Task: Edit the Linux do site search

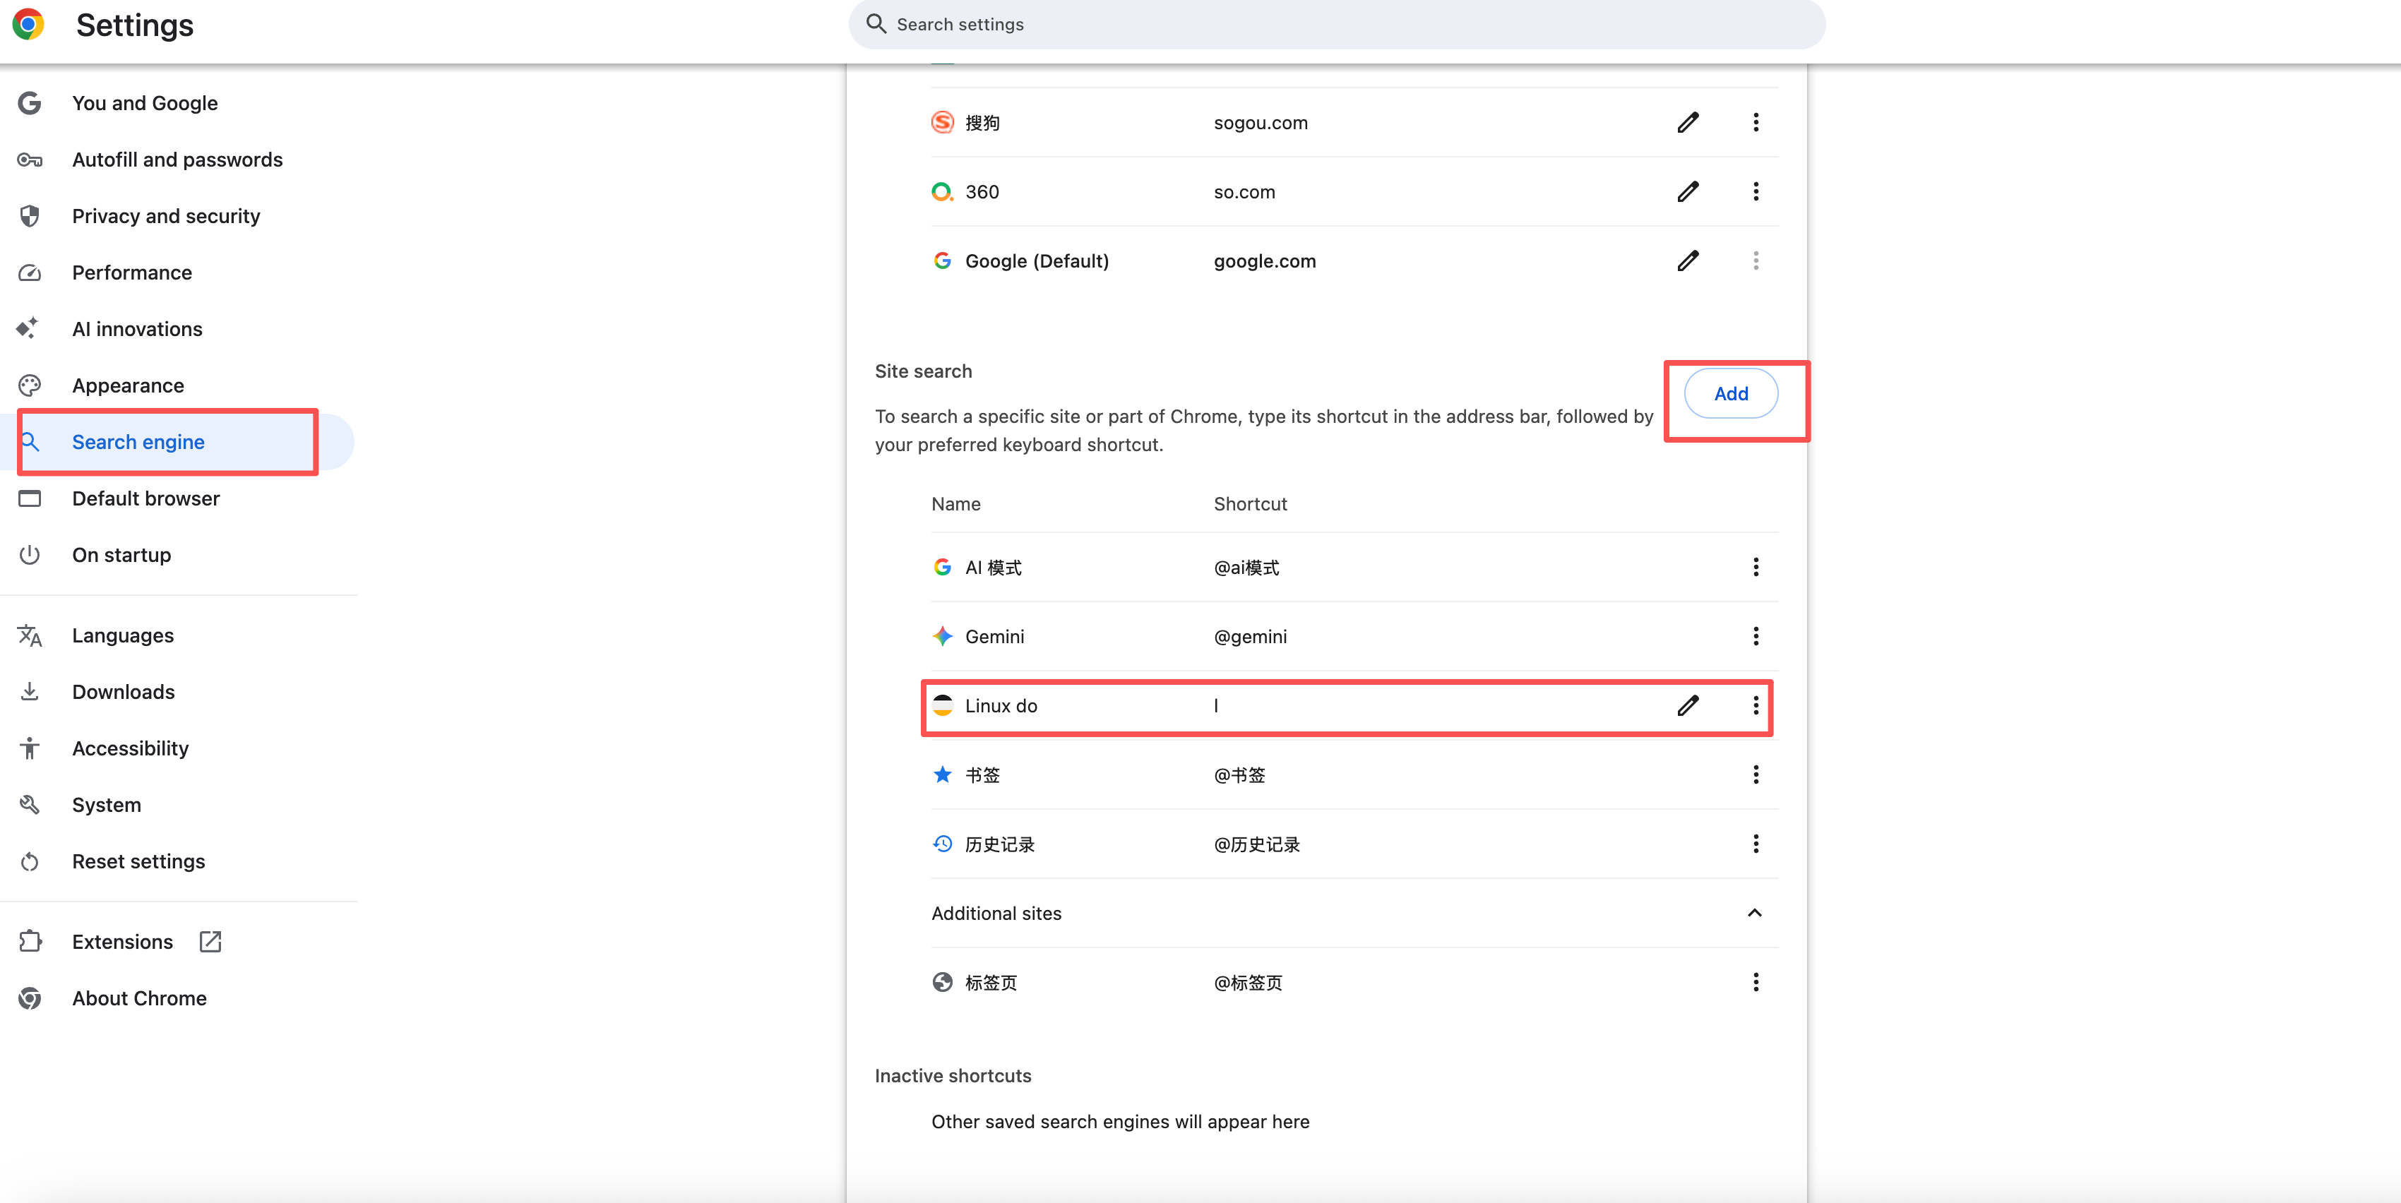Action: tap(1688, 705)
